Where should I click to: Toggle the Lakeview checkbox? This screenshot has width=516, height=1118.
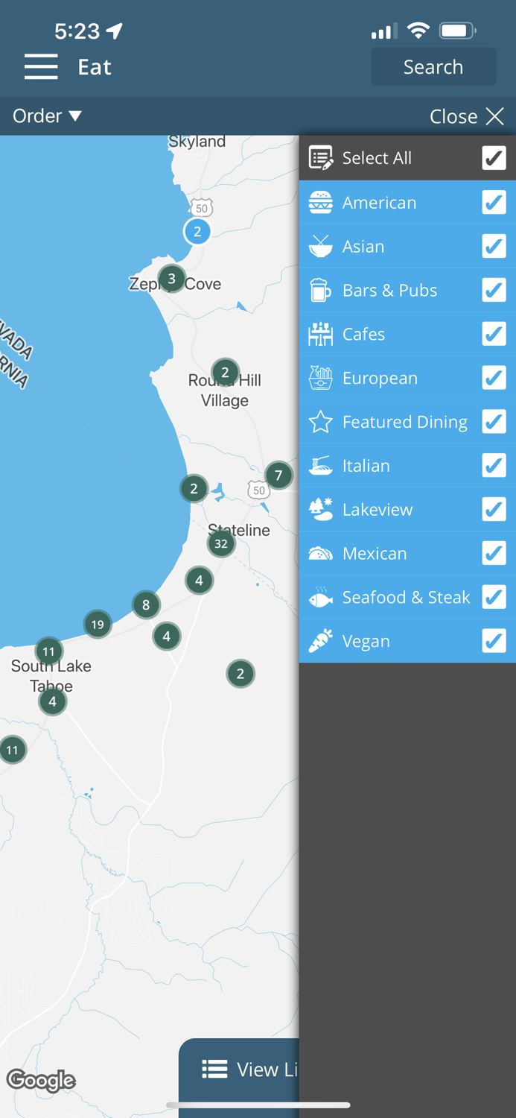coord(494,510)
